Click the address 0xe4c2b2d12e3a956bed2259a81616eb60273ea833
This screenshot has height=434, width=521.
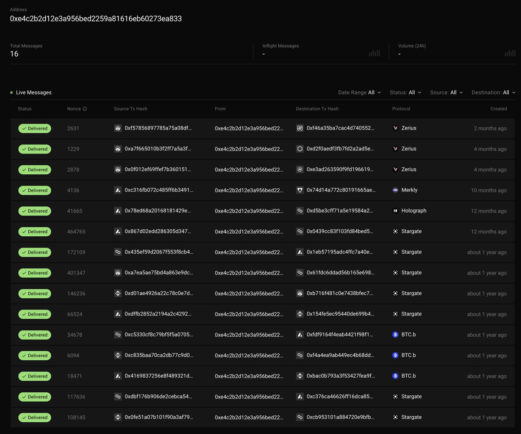96,19
